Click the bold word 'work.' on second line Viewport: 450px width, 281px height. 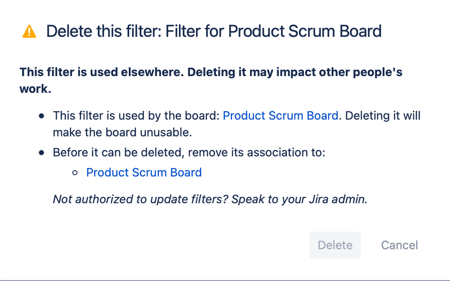click(x=35, y=89)
